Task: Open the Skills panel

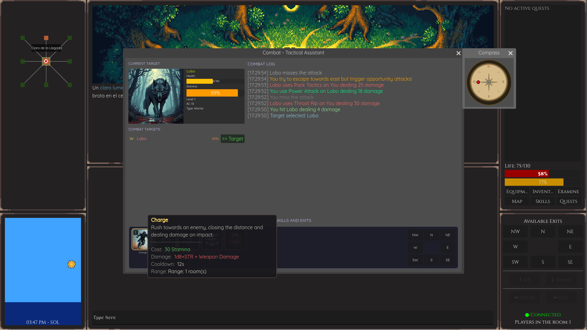Action: point(543,201)
